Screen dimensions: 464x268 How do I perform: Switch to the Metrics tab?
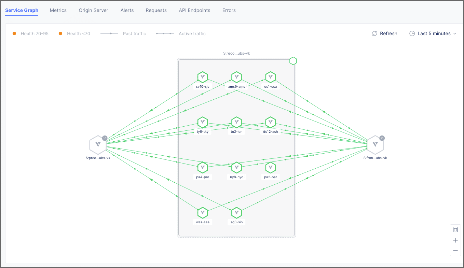click(x=58, y=10)
